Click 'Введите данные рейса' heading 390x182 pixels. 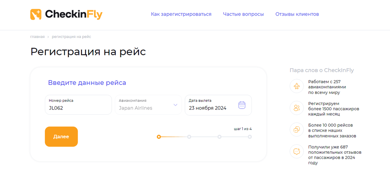pos(87,83)
